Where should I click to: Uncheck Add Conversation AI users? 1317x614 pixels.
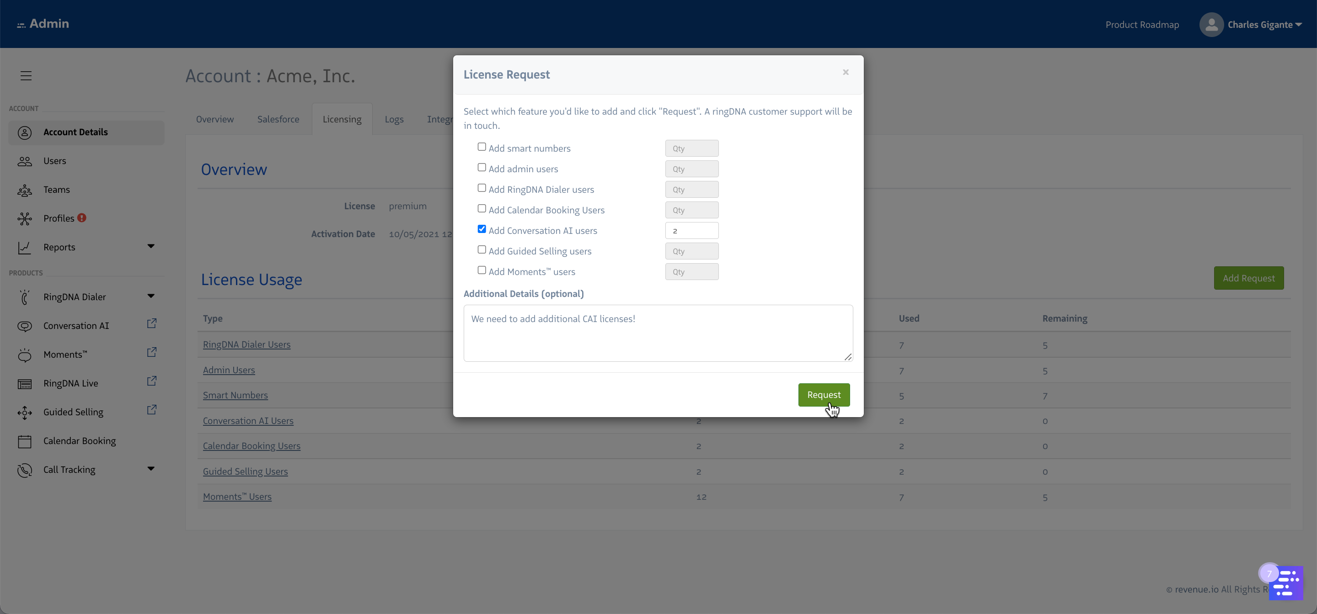click(x=481, y=229)
